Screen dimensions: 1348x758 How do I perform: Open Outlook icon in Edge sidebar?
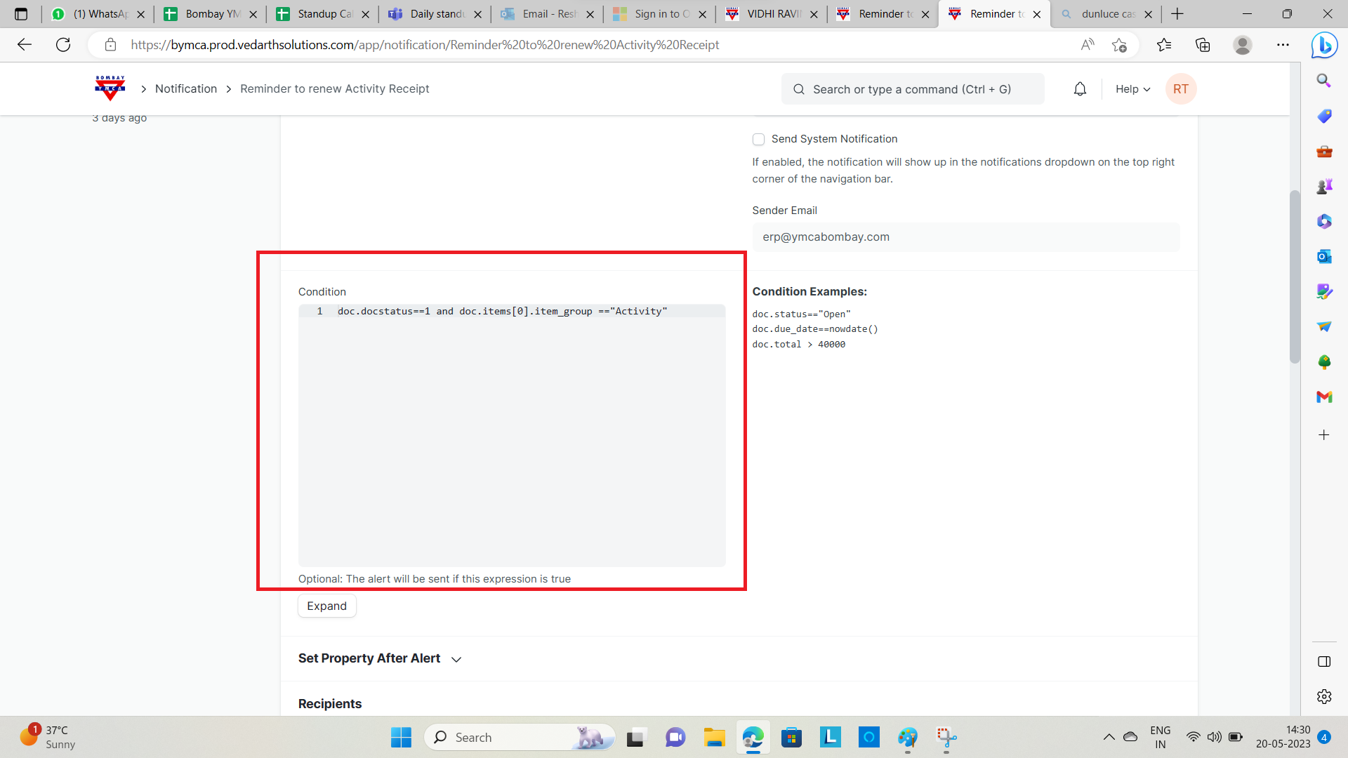click(1324, 256)
